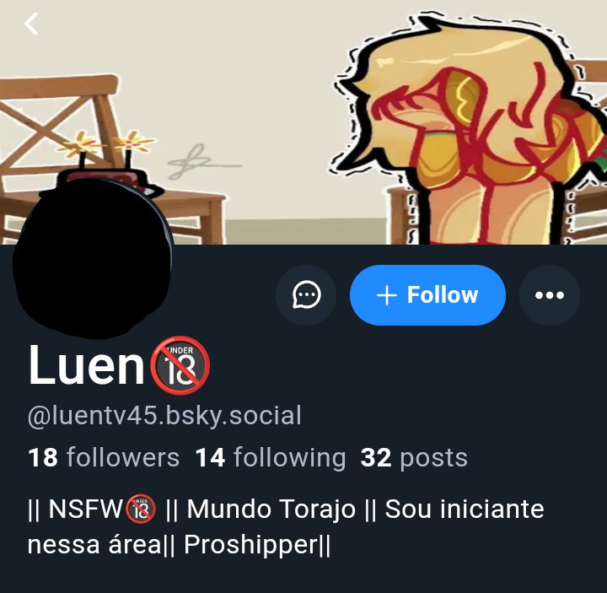Image resolution: width=607 pixels, height=593 pixels.
Task: Click the artist signature on the banner
Action: click(x=204, y=161)
